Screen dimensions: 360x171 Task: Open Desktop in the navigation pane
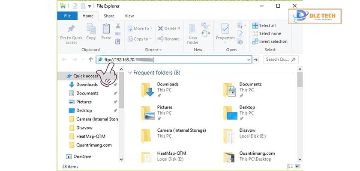tap(84, 111)
